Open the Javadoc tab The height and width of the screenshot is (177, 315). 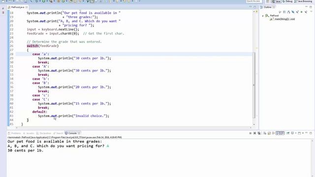29,133
